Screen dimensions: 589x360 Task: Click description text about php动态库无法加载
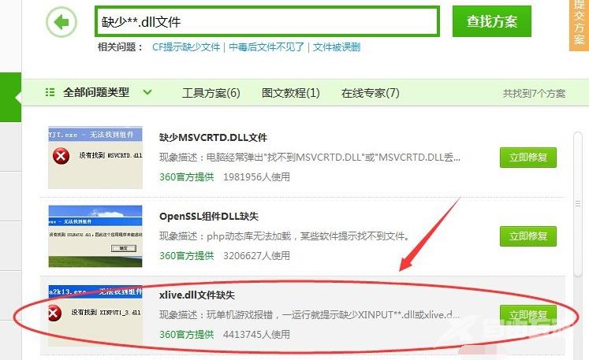[x=284, y=236]
